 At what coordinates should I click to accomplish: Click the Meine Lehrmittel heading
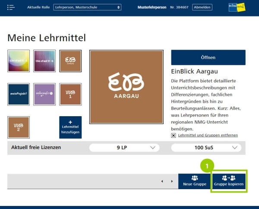(47, 38)
